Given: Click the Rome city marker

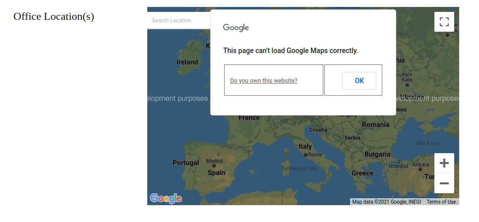Looking at the screenshot, I should pyautogui.click(x=305, y=155).
